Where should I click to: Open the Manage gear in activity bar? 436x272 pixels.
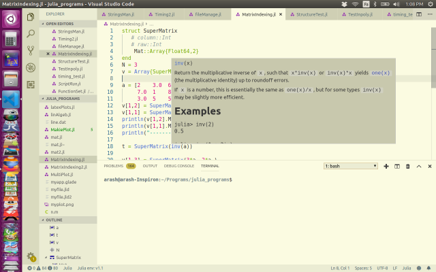coord(31,256)
